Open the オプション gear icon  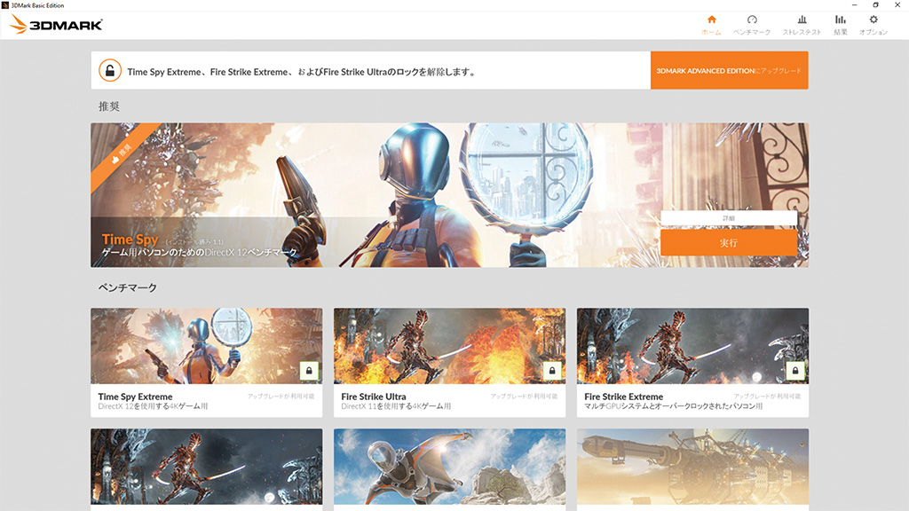873,20
